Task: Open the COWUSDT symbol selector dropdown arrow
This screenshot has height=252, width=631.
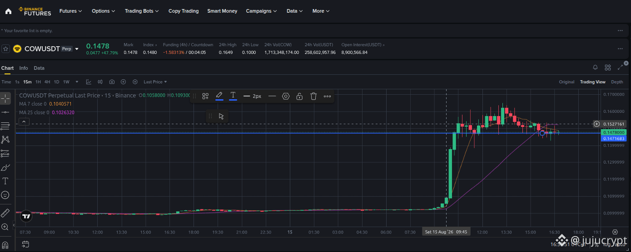Action: [77, 49]
